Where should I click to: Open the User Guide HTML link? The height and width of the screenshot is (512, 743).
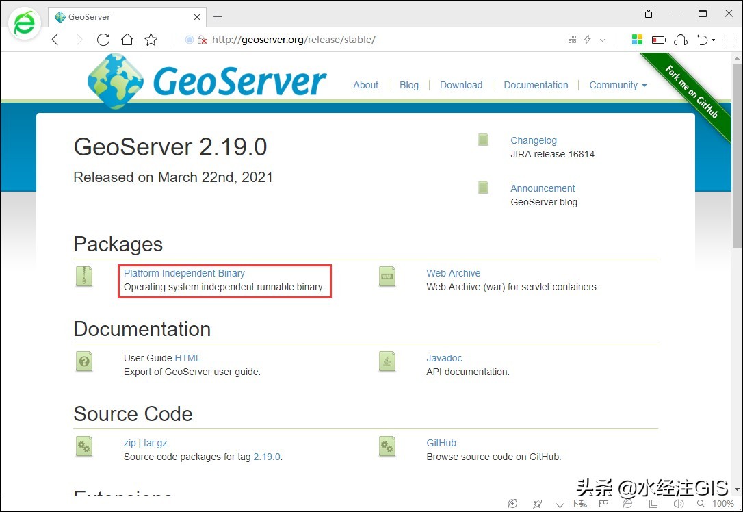[x=187, y=359]
